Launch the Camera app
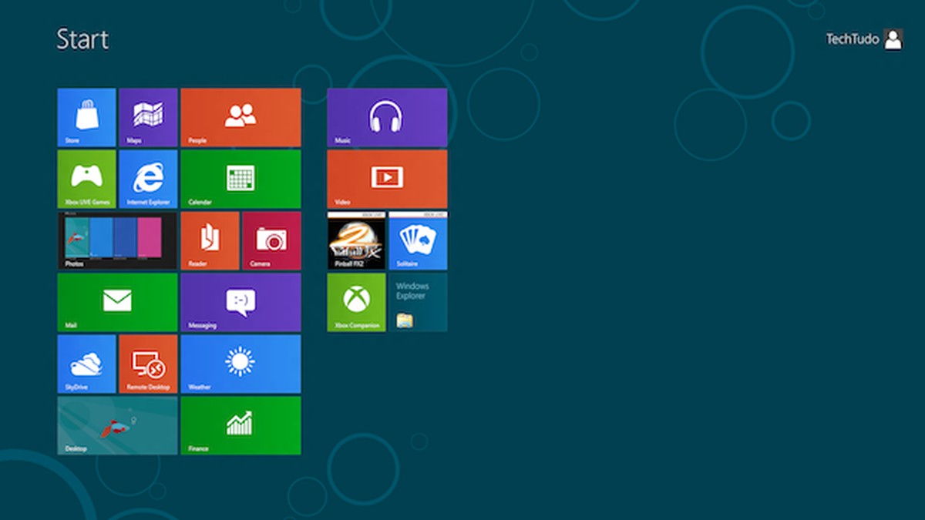The width and height of the screenshot is (925, 520). 271,240
